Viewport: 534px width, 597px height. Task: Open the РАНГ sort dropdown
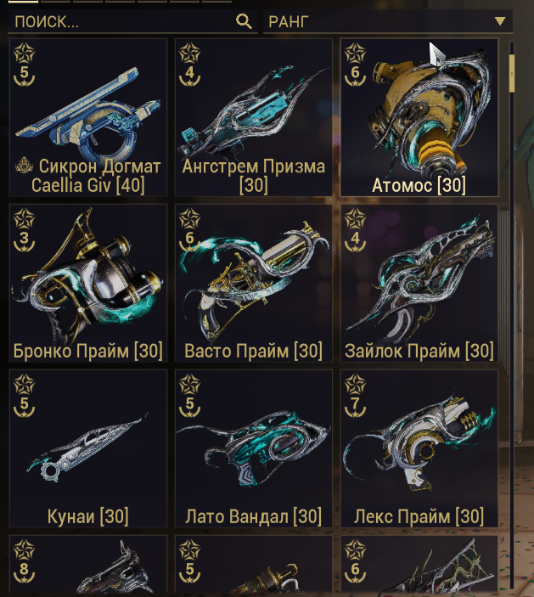387,22
